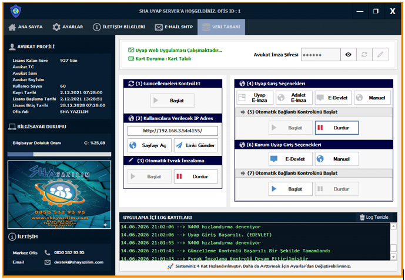Clear logs using Log Temizle trash icon
Screen dimensions: 405x280
pyautogui.click(x=374, y=217)
